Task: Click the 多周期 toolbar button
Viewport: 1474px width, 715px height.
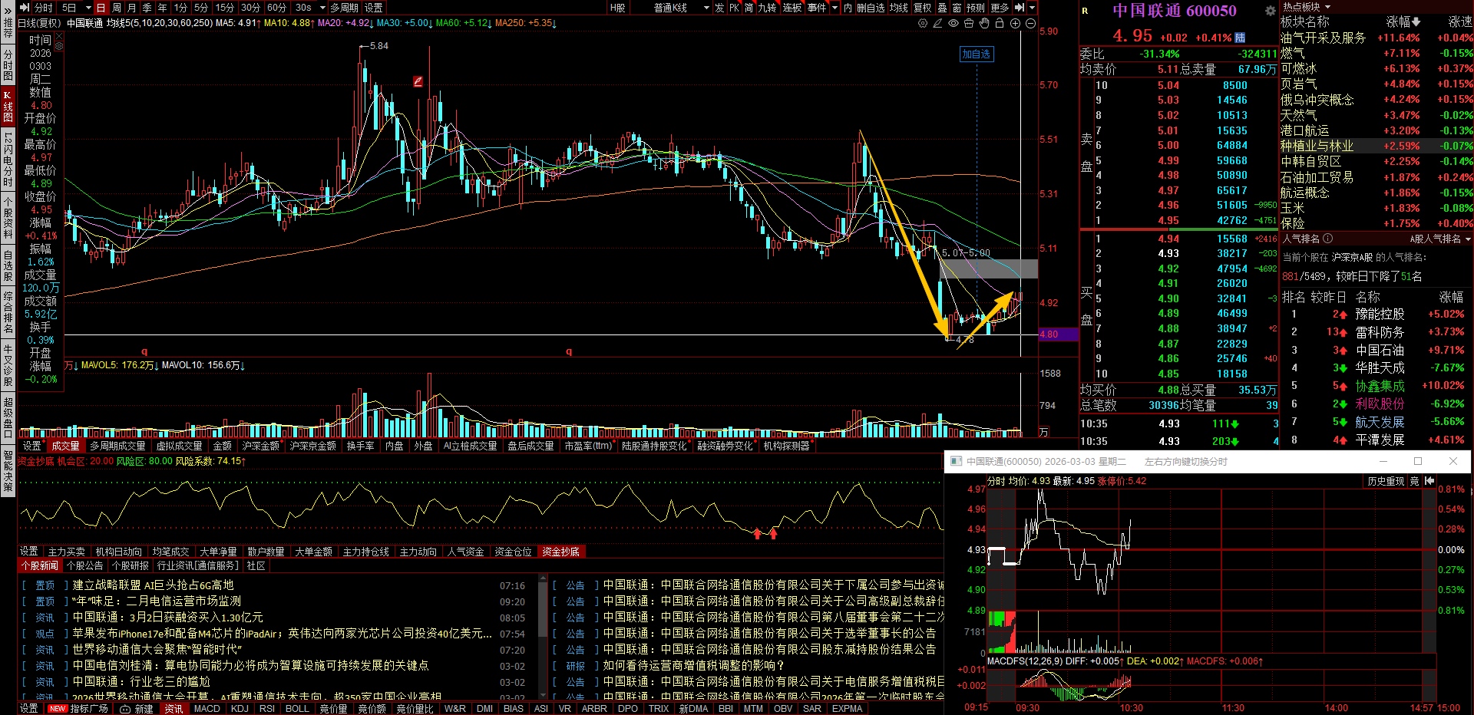Action: 345,8
